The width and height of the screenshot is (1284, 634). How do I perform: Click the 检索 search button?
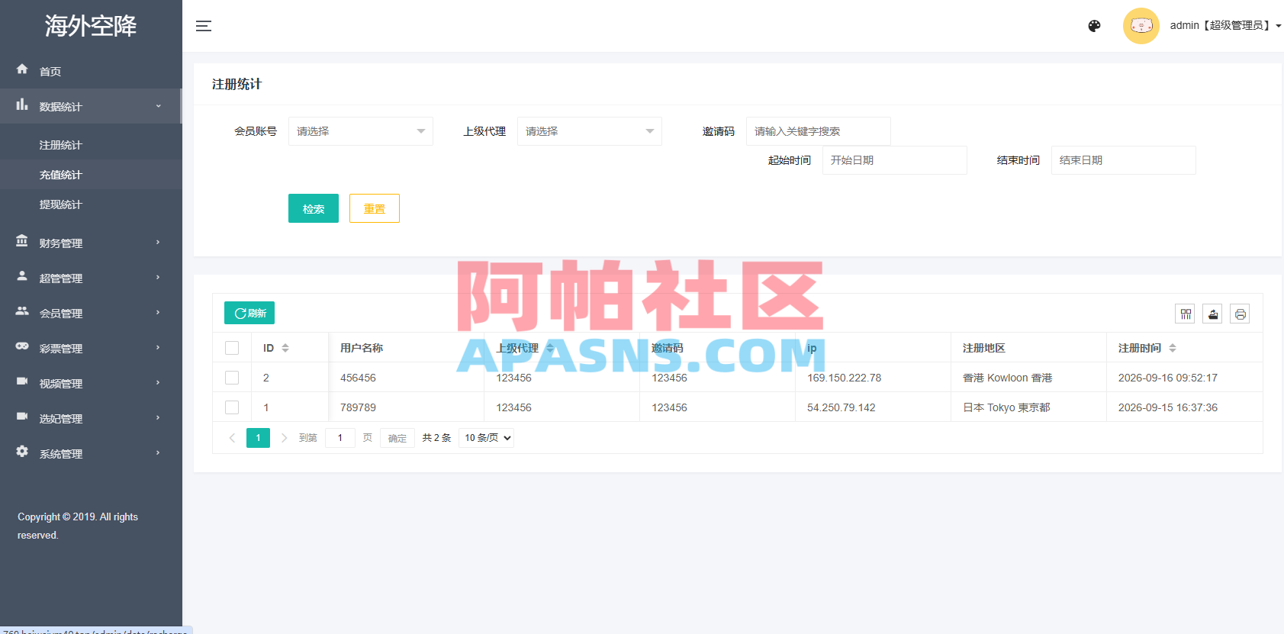click(314, 208)
